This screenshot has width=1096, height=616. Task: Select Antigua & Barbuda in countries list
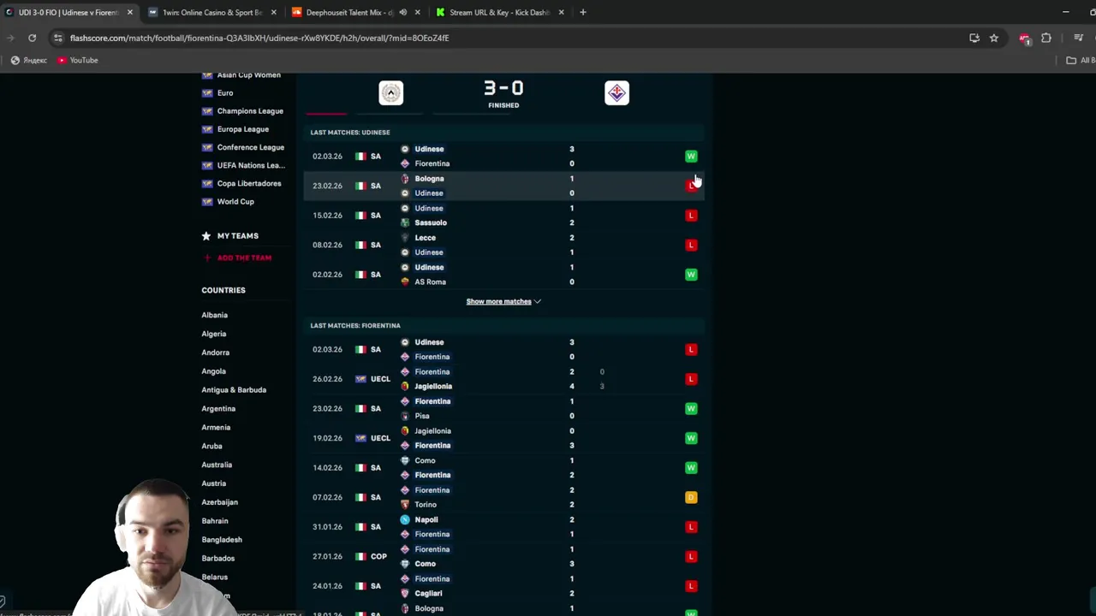click(234, 390)
